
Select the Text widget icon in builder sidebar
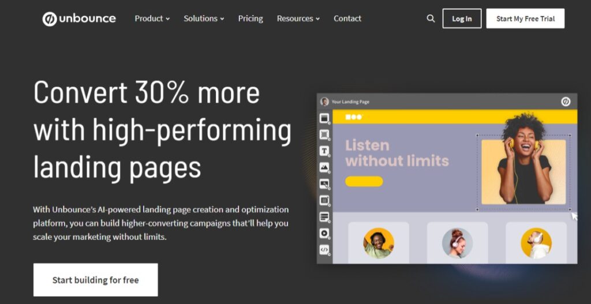(324, 151)
